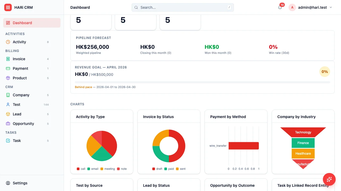Click inside the Search field
Screen dimensions: 341x191
pyautogui.click(x=182, y=7)
